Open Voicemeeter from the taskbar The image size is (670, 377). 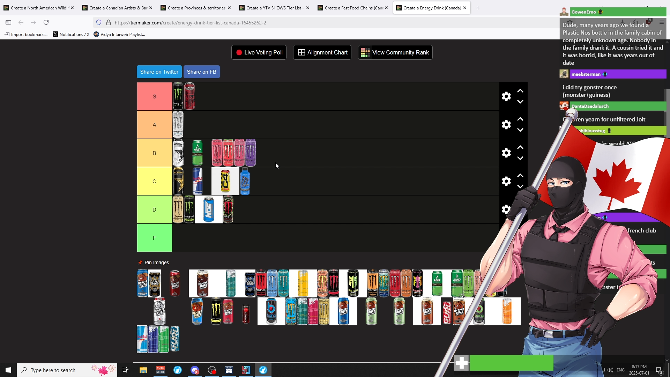pos(161,370)
